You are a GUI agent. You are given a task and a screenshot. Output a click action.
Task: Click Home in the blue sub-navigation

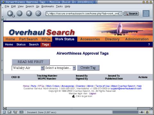coord(9,44)
